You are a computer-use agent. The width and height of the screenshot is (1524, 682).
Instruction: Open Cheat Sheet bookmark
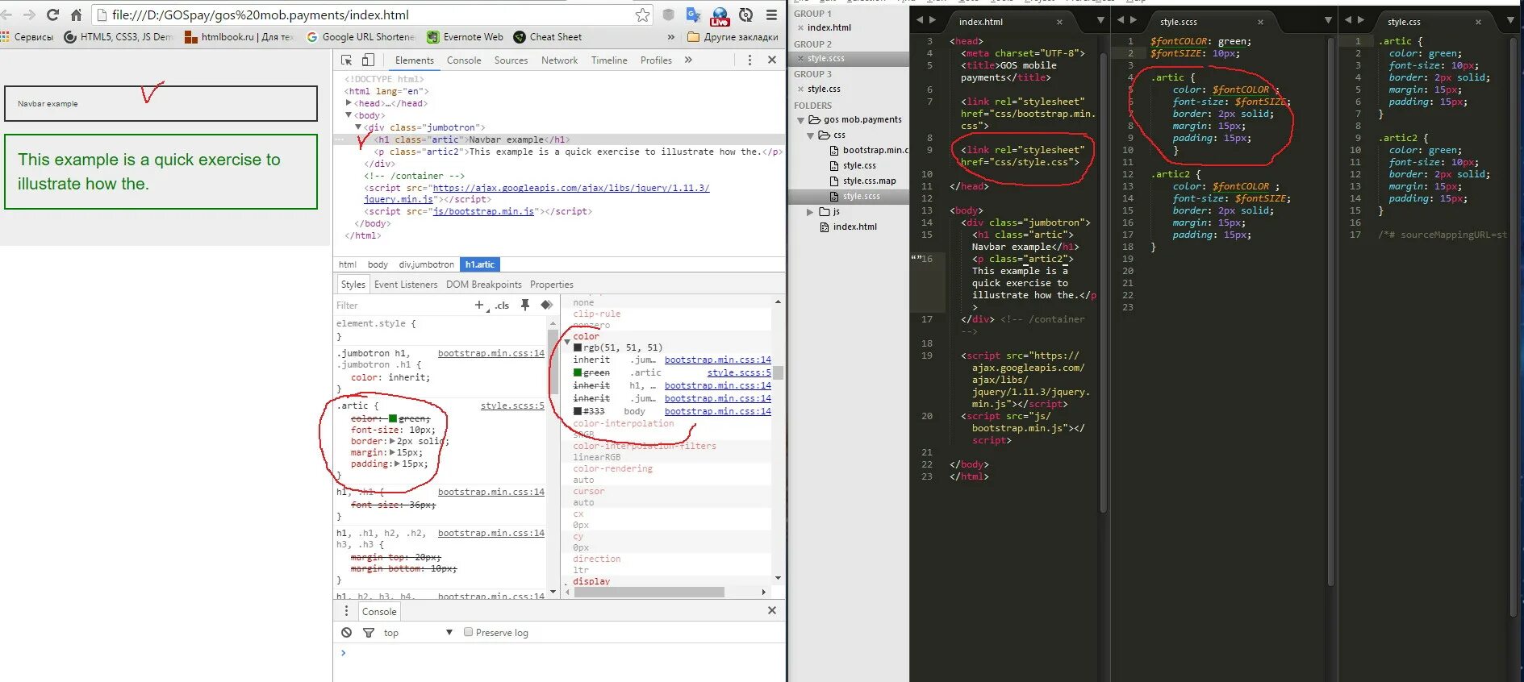547,37
